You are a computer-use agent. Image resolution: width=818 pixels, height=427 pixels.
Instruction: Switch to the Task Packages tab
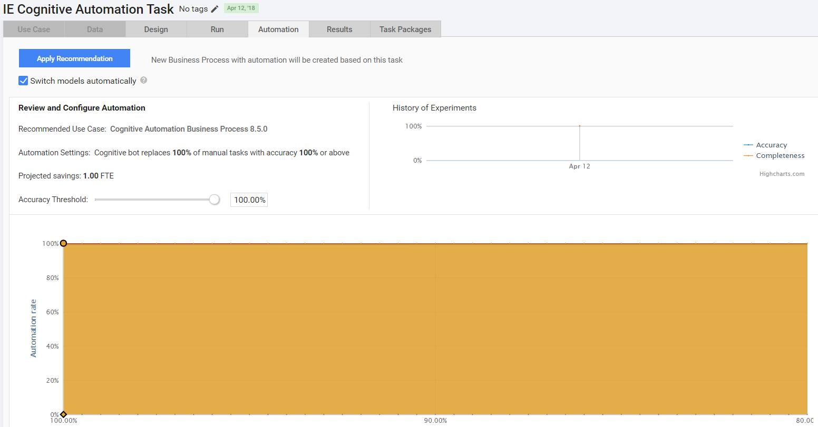coord(405,29)
